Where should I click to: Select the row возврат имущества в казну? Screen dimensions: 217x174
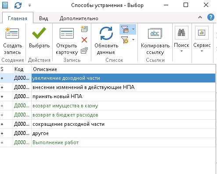108,106
